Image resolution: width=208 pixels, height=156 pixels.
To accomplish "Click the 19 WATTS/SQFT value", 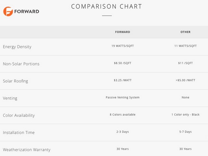I will click(123, 46).
